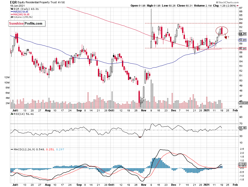
Task: Click the 'Chg -1.28 (-2.08%)' header value
Action: point(225,6)
